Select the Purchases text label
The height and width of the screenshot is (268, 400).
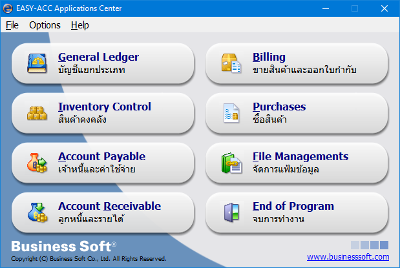click(x=279, y=107)
